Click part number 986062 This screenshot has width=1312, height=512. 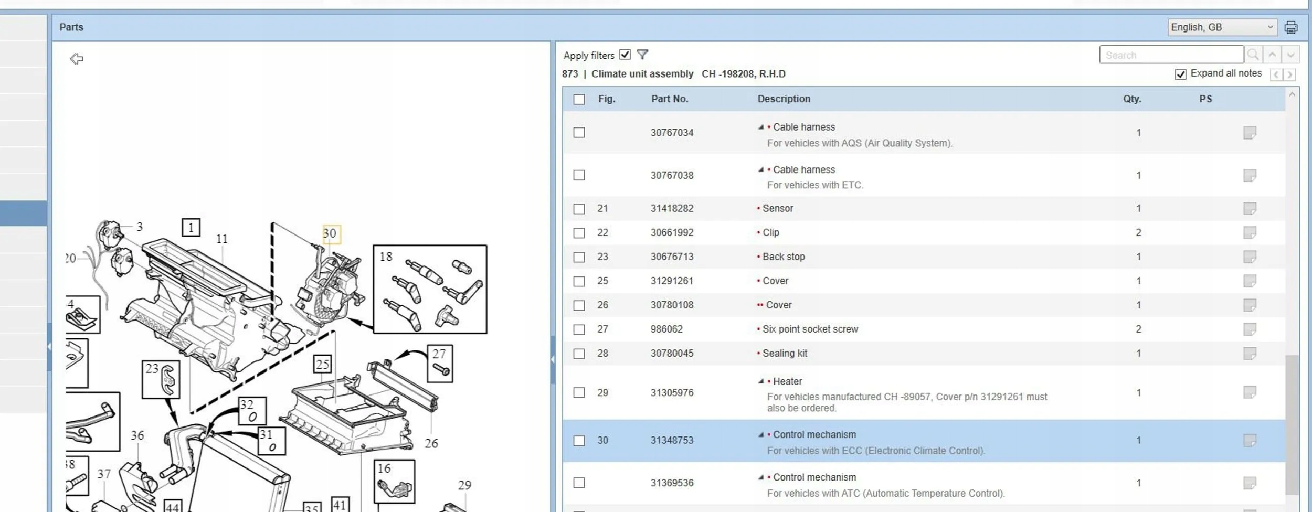[666, 329]
